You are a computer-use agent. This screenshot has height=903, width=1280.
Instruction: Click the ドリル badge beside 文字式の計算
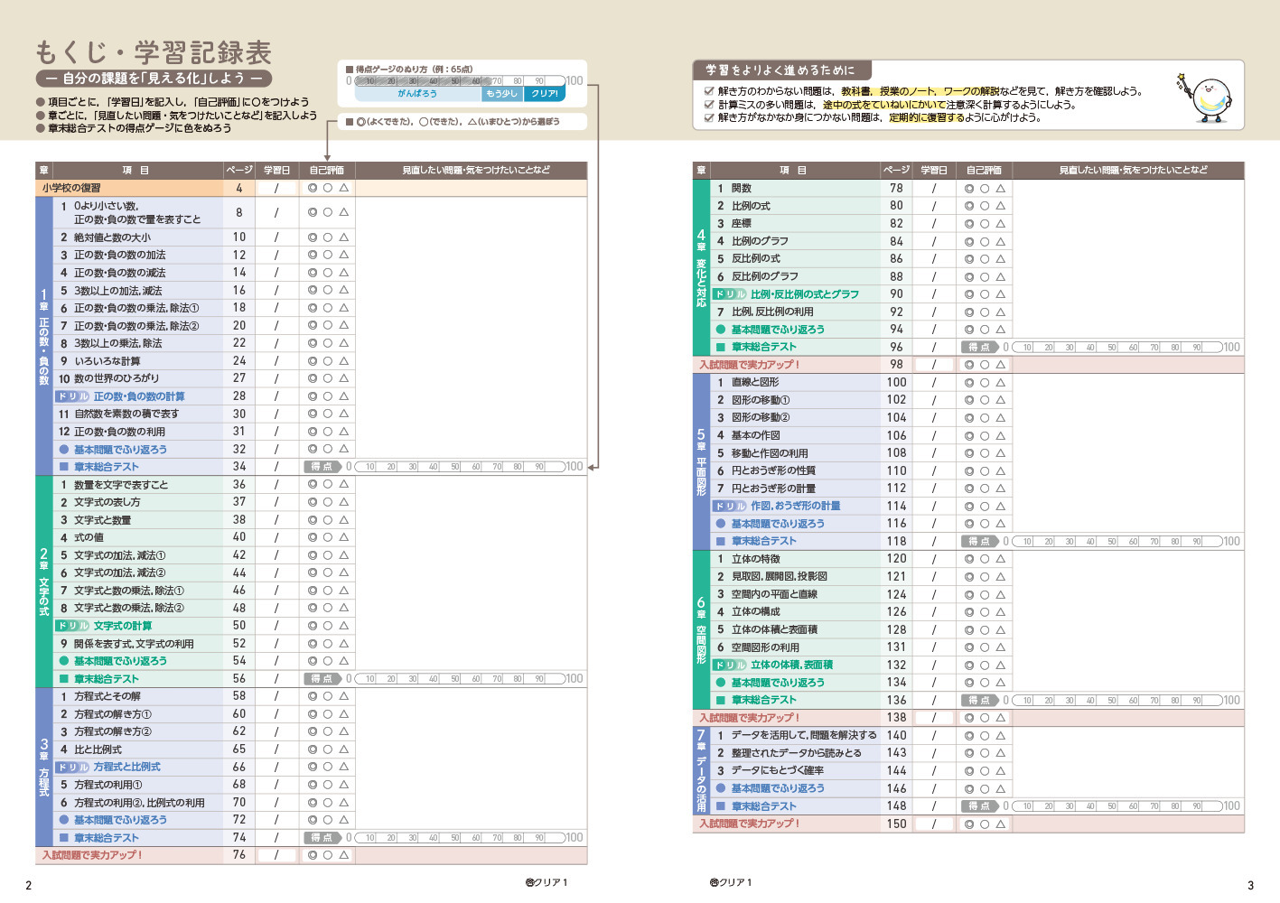pos(73,626)
